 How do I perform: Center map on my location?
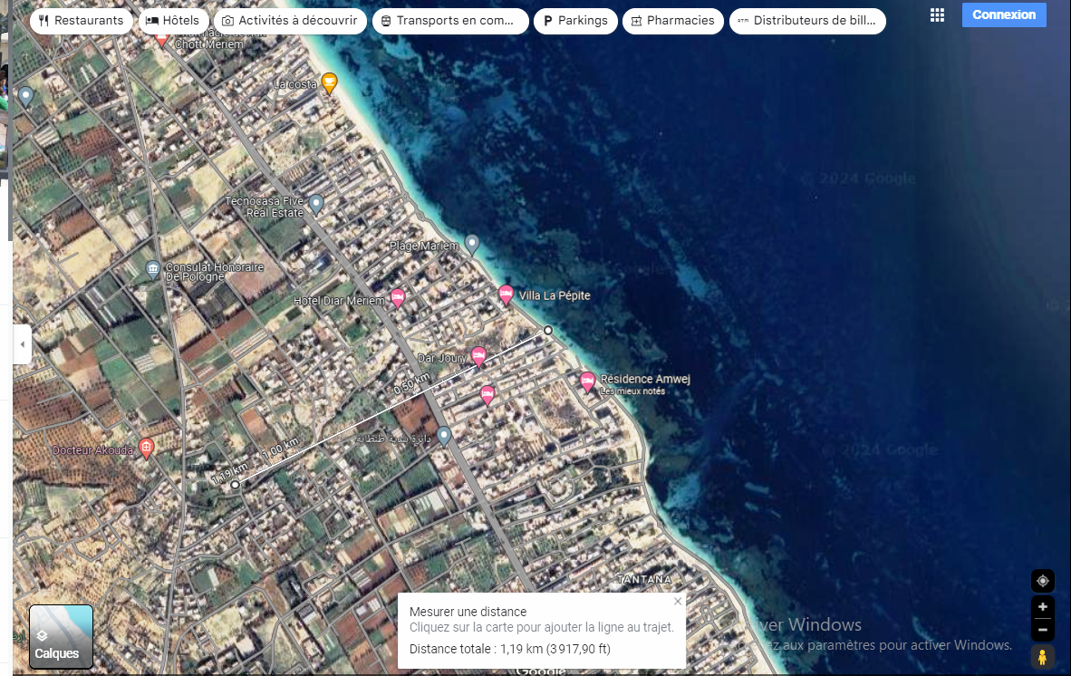1042,581
